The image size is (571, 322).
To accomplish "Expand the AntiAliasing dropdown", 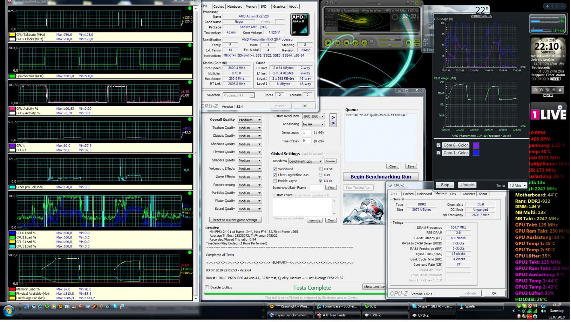I will click(x=313, y=124).
